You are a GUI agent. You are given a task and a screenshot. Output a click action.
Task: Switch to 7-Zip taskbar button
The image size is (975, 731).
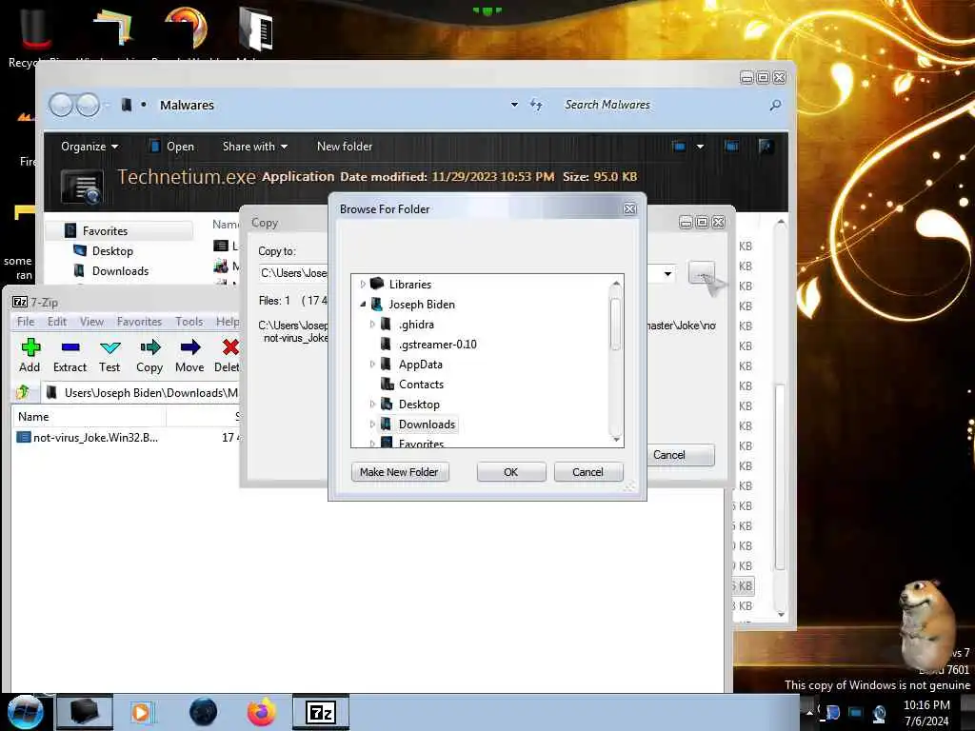(x=321, y=712)
